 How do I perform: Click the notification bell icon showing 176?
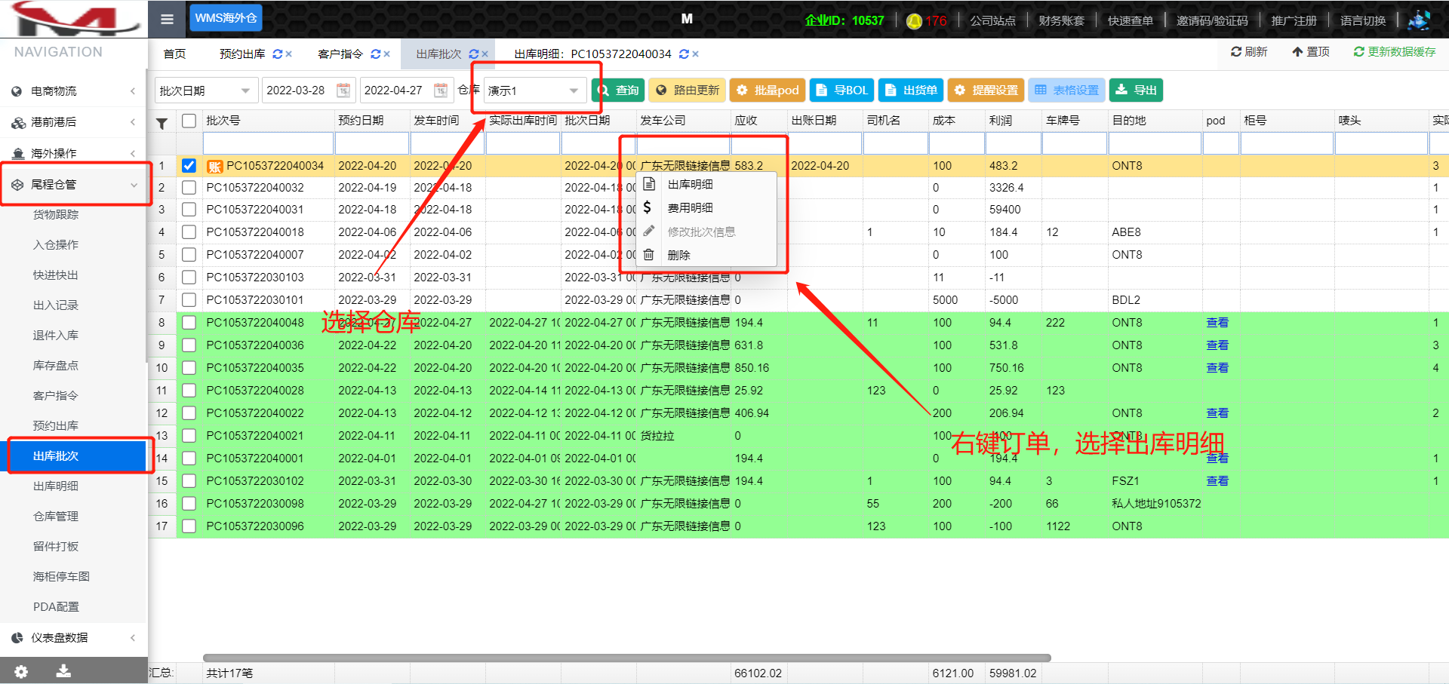[914, 21]
